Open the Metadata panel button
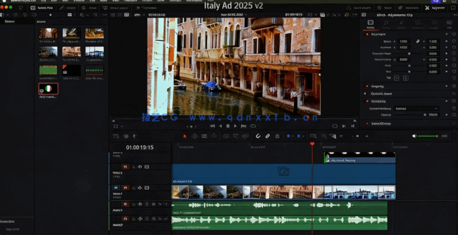458x235 pixels. pos(409,8)
